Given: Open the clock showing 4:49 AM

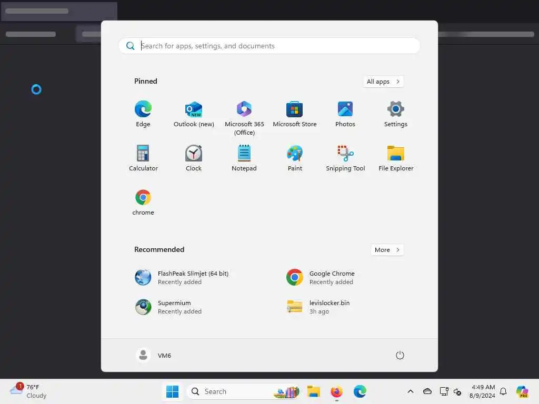Looking at the screenshot, I should [x=483, y=391].
